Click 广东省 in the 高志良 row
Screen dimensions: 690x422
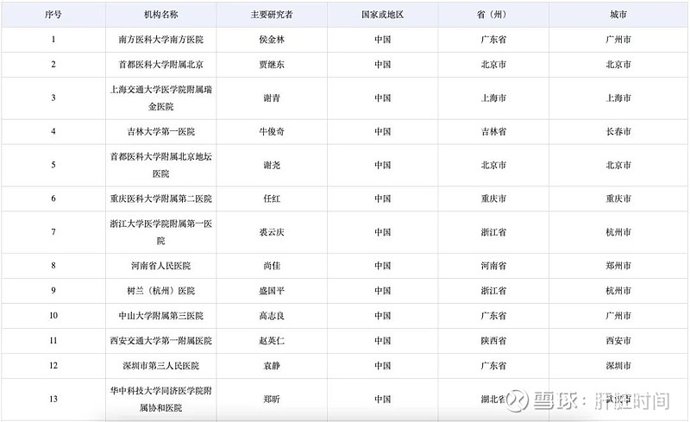(x=493, y=316)
